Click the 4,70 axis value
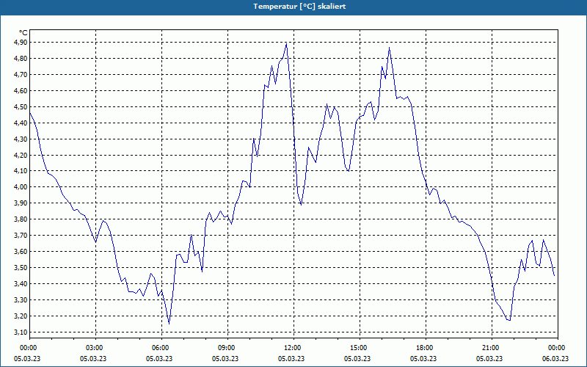587x367 pixels. [21, 75]
